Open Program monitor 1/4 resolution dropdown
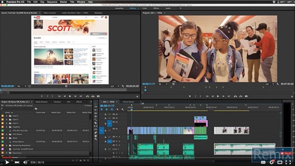This screenshot has width=295, height=166. [269, 84]
